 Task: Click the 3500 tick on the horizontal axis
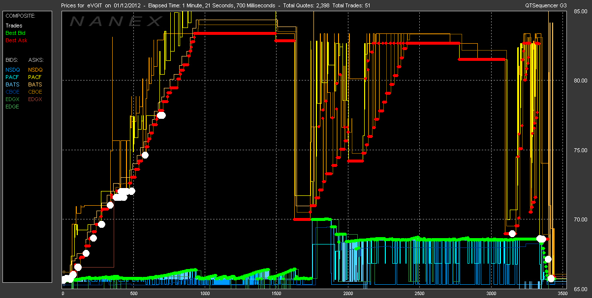pyautogui.click(x=562, y=294)
